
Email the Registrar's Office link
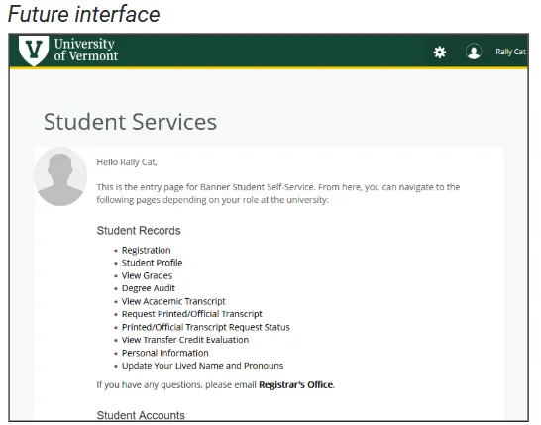[296, 385]
